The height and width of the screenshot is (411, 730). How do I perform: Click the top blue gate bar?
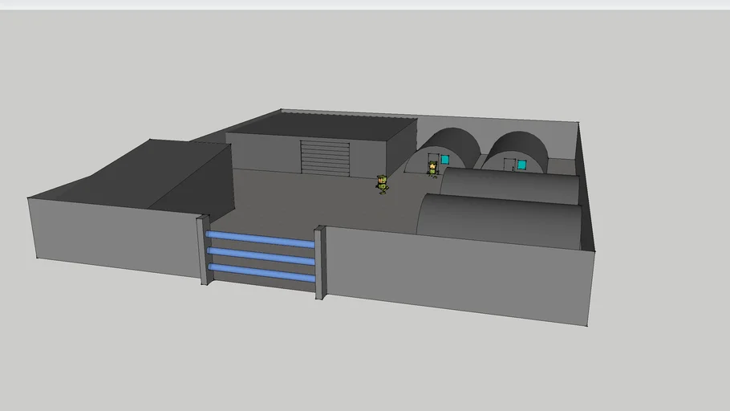click(260, 238)
